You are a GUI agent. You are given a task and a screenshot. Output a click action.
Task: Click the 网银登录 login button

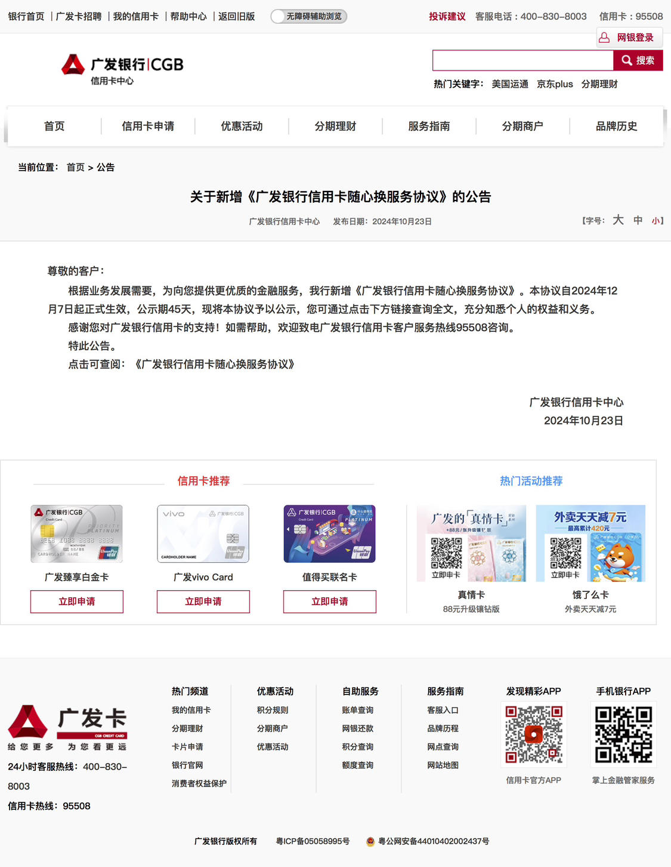[x=630, y=38]
